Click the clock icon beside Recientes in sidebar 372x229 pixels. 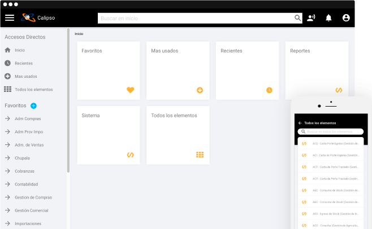tap(7, 63)
